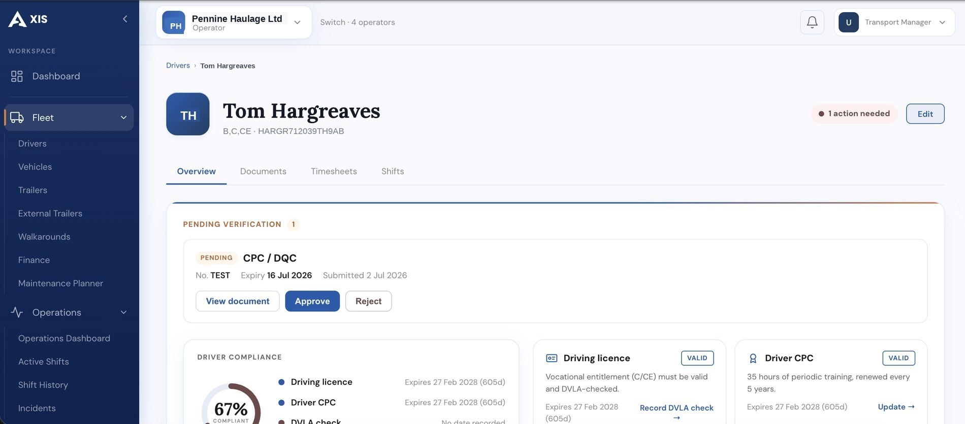This screenshot has height=424, width=965.
Task: Open Vehicles in the sidebar
Action: [35, 167]
